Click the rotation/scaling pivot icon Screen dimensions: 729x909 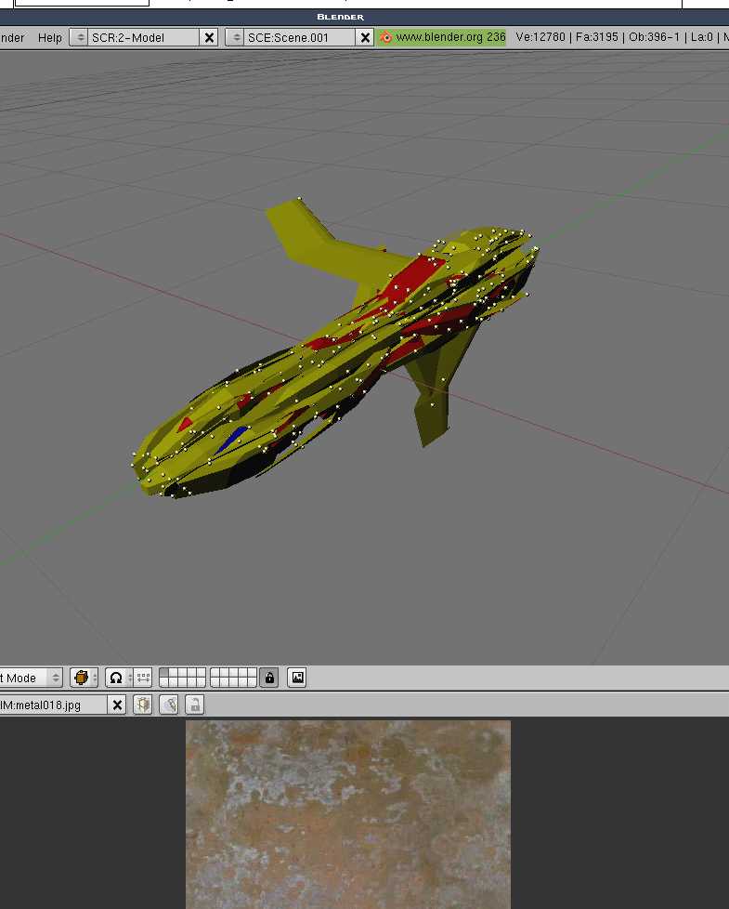pyautogui.click(x=116, y=678)
